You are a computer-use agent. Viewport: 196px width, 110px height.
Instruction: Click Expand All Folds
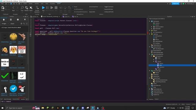(x=108, y=9)
